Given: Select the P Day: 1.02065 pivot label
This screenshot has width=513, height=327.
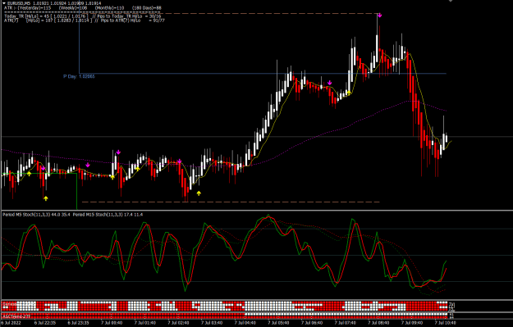Looking at the screenshot, I should click(79, 76).
